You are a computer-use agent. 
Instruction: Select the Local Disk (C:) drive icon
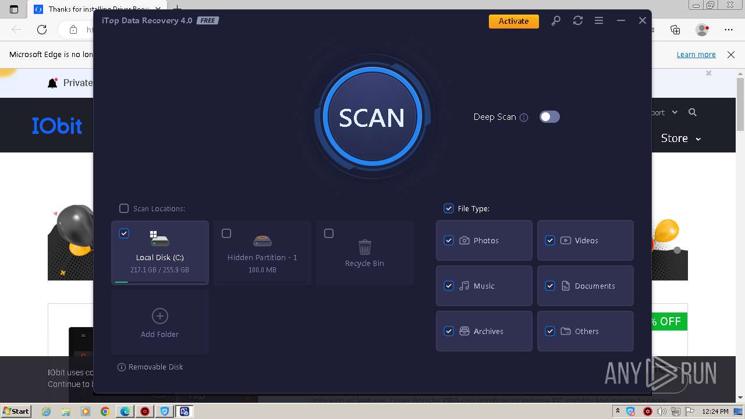pyautogui.click(x=159, y=239)
